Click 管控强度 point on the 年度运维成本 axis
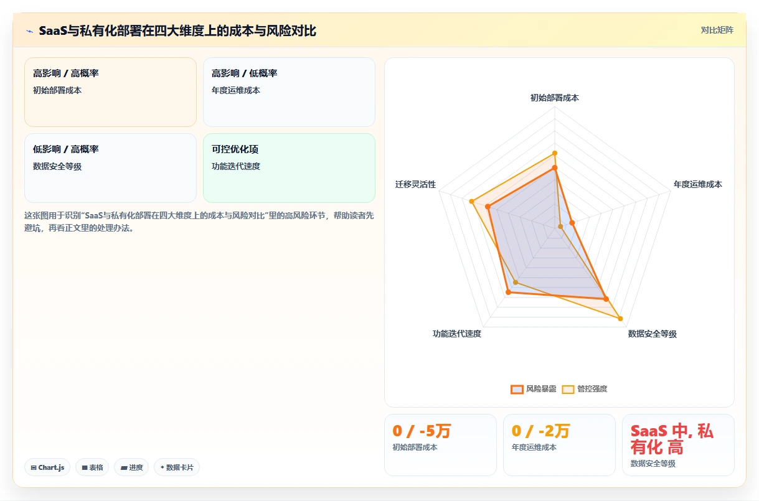Viewport: 759px width, 501px height. [x=560, y=227]
